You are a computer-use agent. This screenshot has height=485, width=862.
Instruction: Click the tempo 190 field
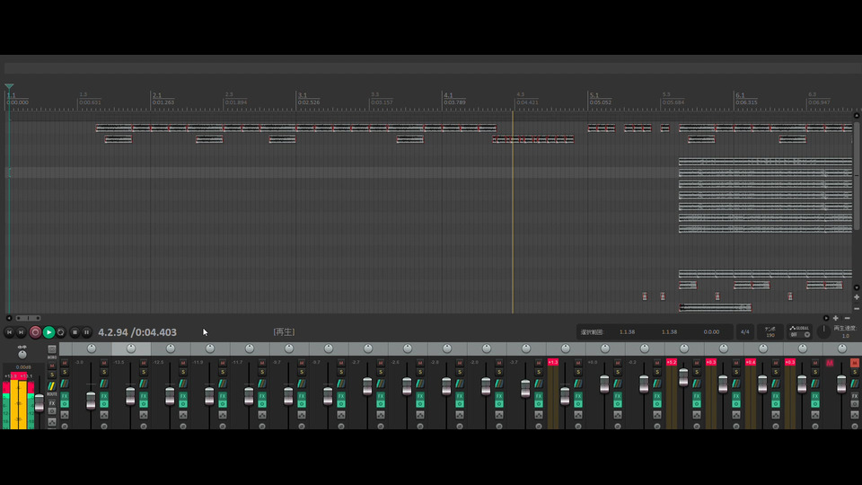770,332
